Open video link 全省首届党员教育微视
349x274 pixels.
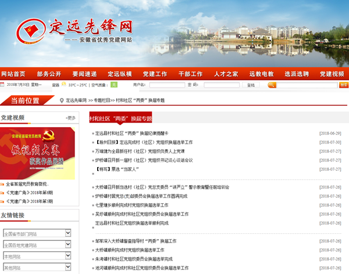(x=27, y=184)
